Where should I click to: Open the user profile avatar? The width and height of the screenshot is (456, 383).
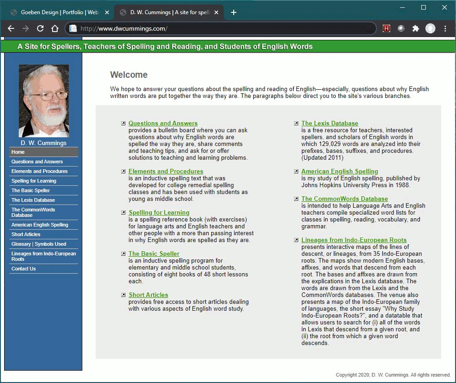point(430,28)
